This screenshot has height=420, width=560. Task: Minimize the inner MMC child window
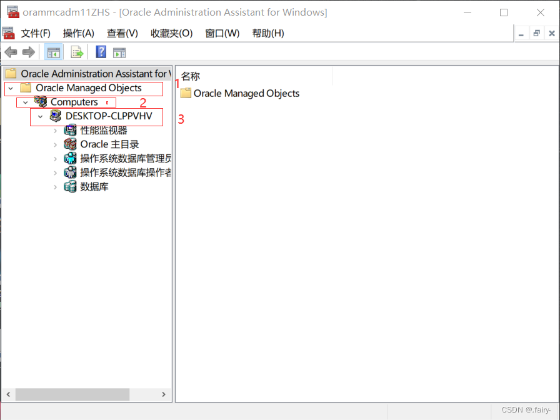[x=521, y=34]
